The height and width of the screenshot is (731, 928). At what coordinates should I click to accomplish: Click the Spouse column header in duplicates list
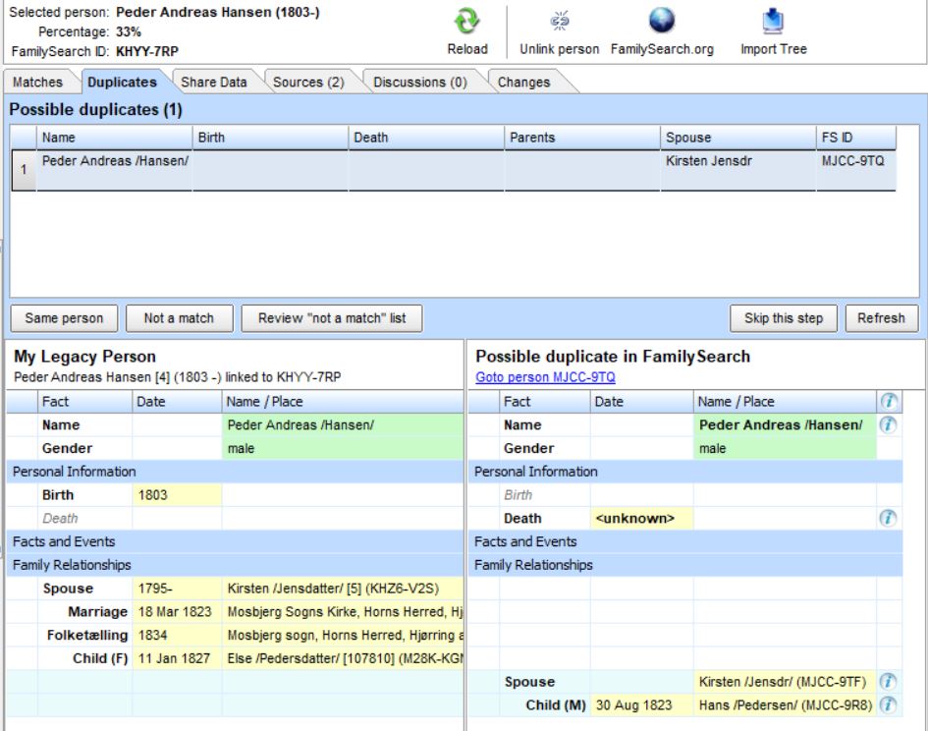point(738,138)
